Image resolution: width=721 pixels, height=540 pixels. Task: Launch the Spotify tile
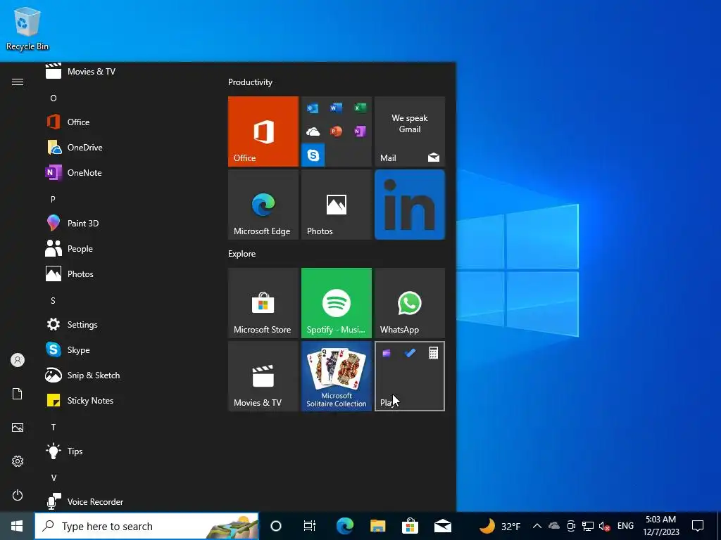pos(336,303)
